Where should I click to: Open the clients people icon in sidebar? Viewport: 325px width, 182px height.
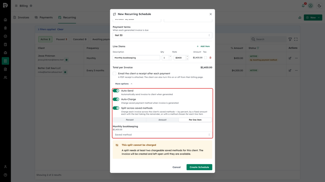pos(5,78)
